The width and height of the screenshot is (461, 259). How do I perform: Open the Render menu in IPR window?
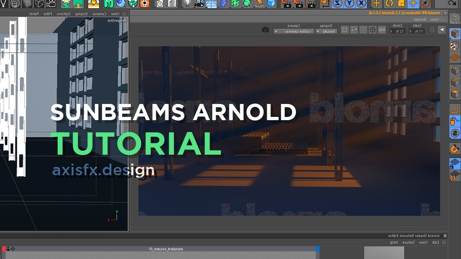(x=420, y=19)
